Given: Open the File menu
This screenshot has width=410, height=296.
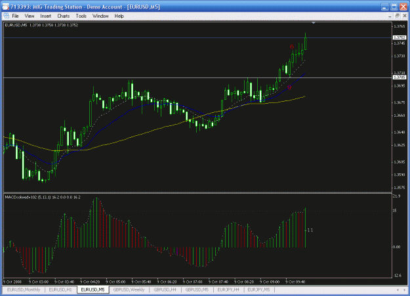Looking at the screenshot, I should pyautogui.click(x=16, y=16).
